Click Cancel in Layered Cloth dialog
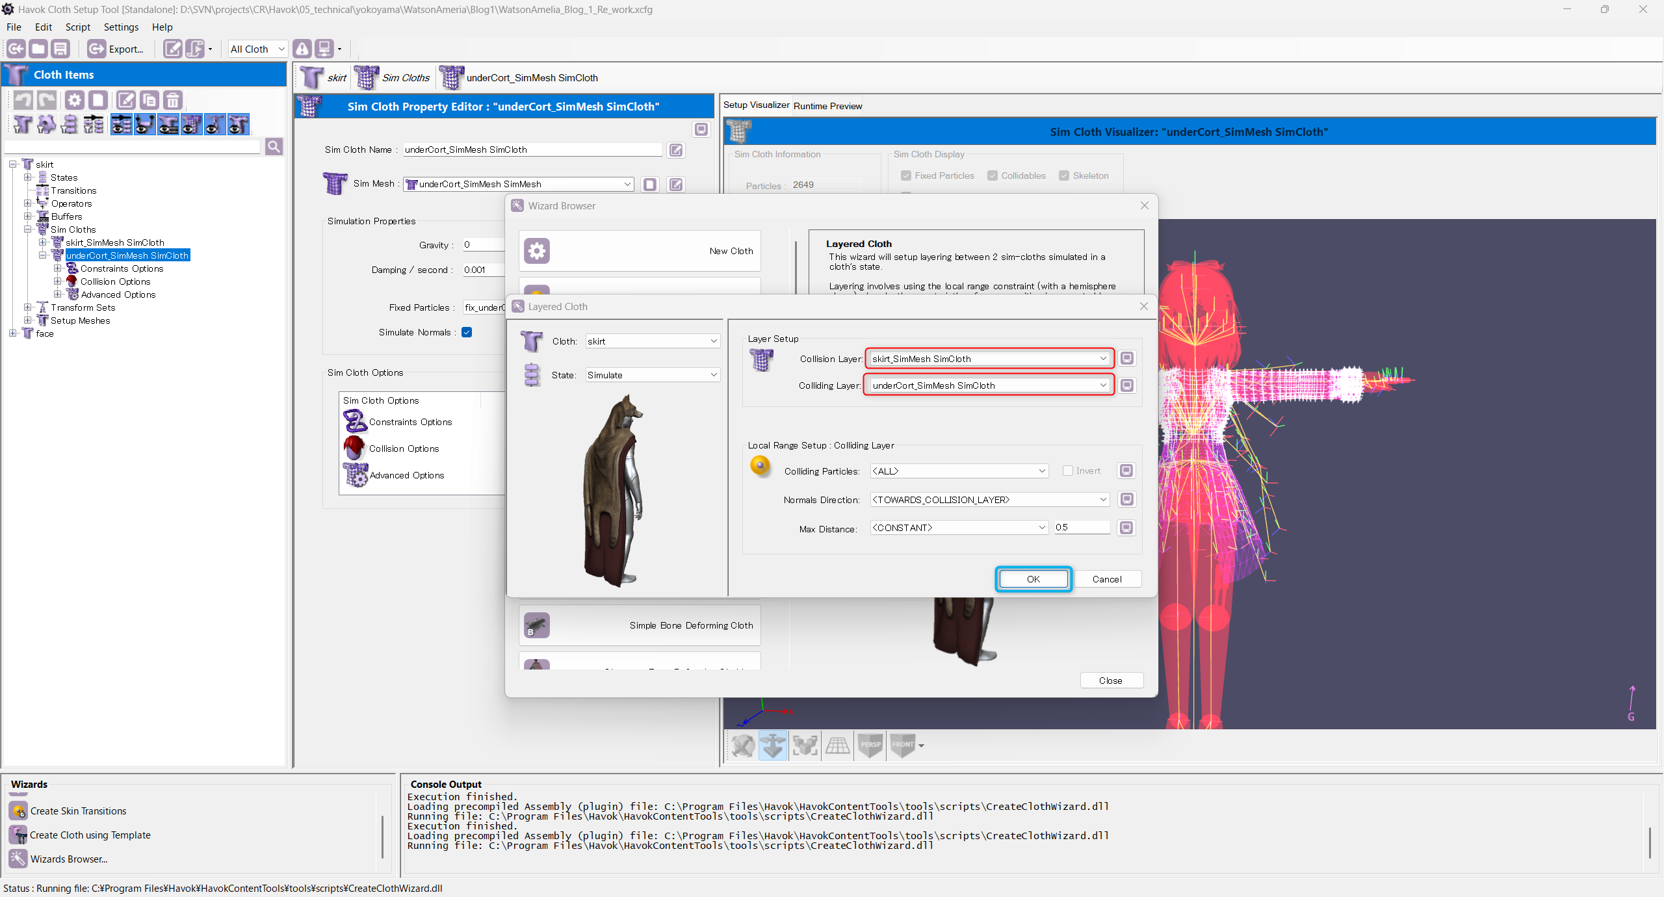This screenshot has height=897, width=1664. (1107, 579)
